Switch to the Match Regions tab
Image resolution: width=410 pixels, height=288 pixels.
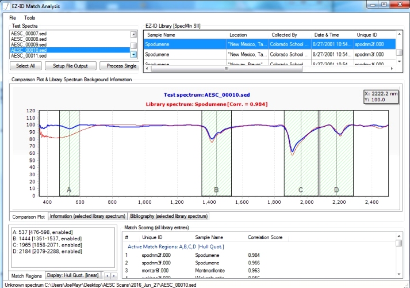click(26, 276)
